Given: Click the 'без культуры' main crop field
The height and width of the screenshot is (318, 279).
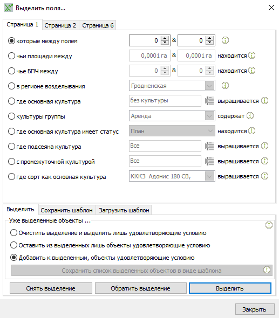Looking at the screenshot, I should [165, 101].
